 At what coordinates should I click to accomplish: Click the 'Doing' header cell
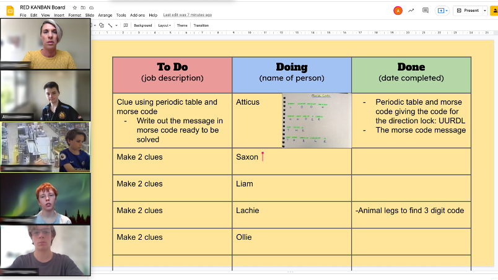[292, 75]
